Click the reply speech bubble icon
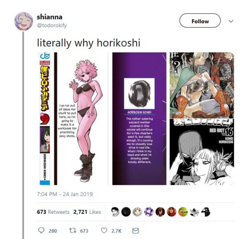 coord(41,230)
